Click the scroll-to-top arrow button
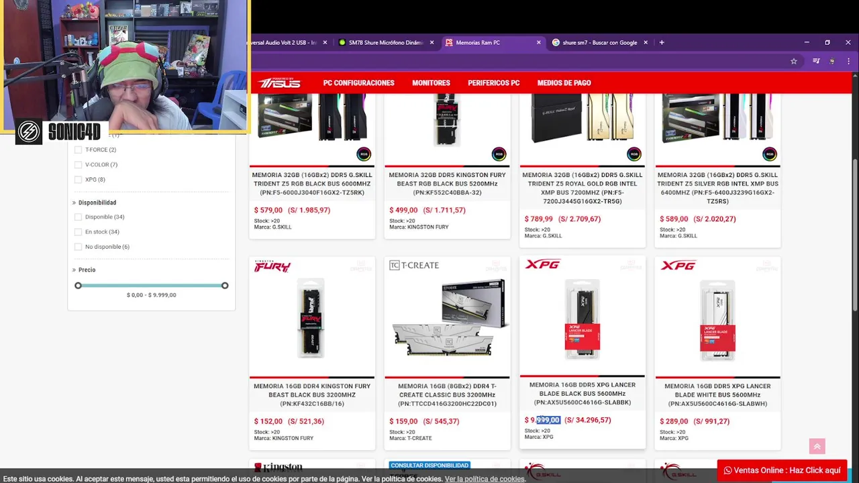The height and width of the screenshot is (483, 859). pyautogui.click(x=817, y=446)
